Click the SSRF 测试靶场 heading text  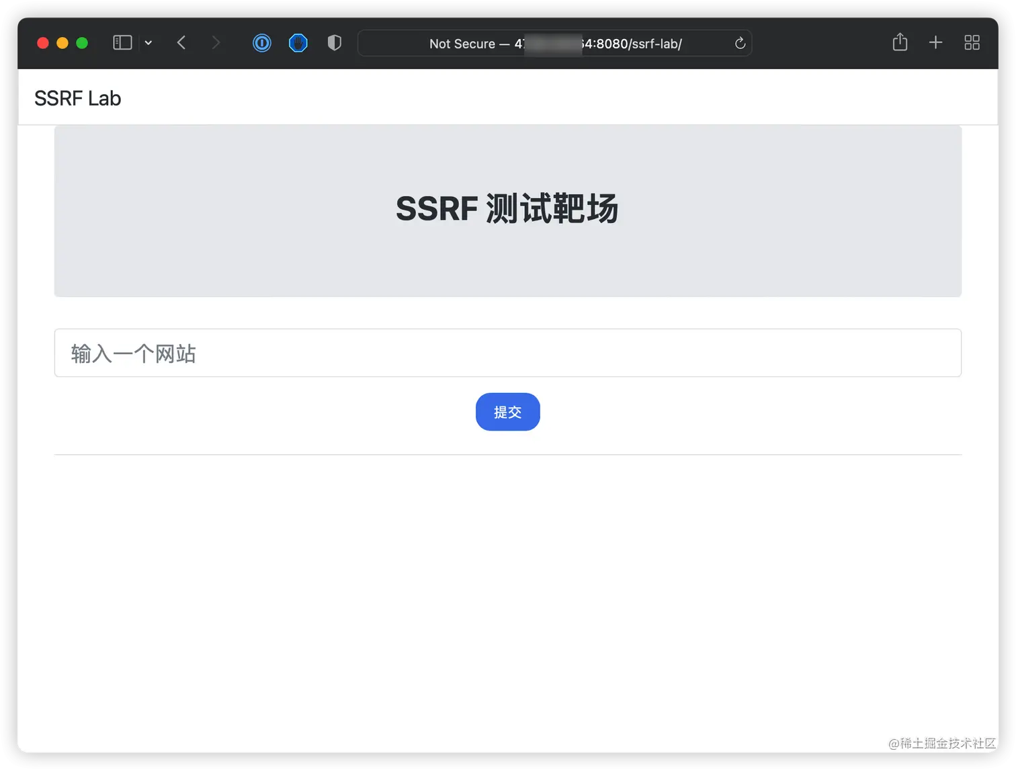[507, 208]
